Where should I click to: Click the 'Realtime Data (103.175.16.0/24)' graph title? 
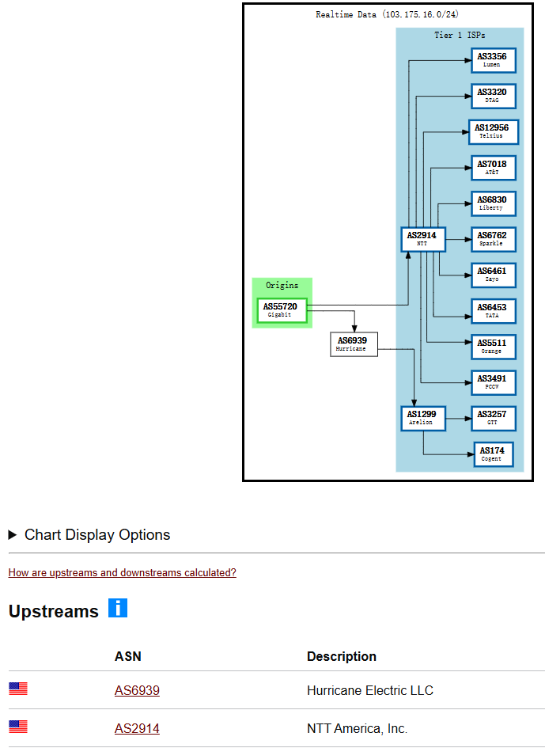387,14
